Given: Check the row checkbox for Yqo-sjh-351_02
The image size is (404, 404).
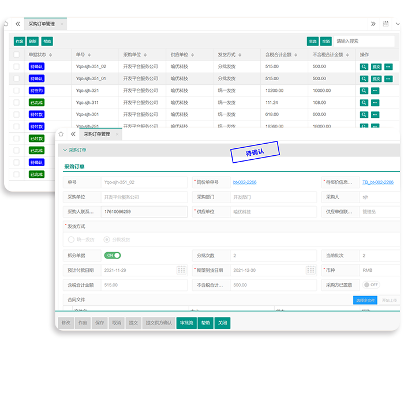Looking at the screenshot, I should (x=17, y=66).
